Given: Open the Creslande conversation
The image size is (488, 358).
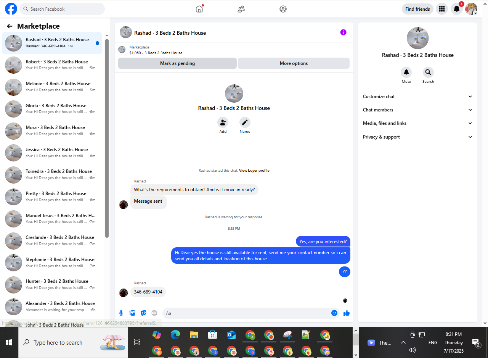Looking at the screenshot, I should 52,240.
